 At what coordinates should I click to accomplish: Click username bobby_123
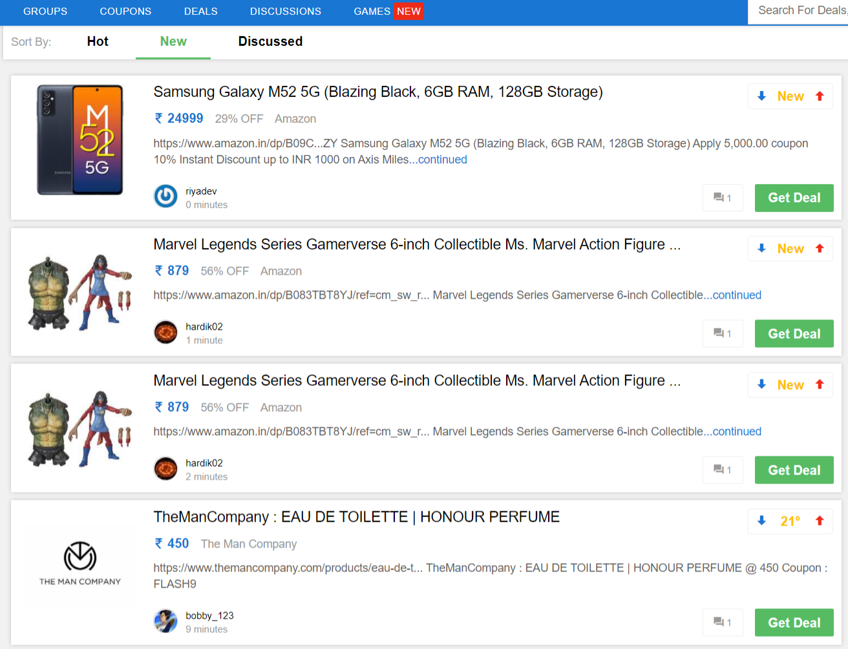pyautogui.click(x=209, y=616)
